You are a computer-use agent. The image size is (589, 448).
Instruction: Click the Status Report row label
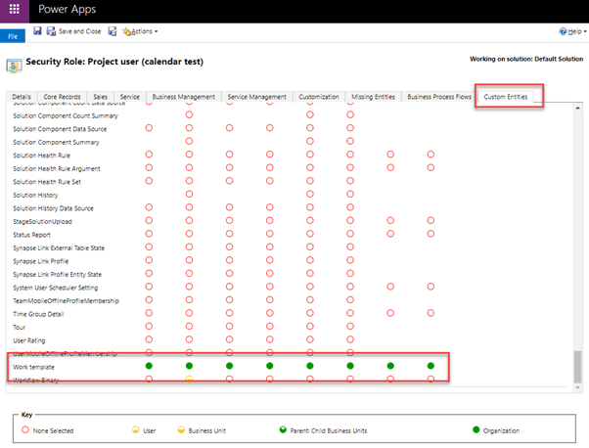[31, 235]
